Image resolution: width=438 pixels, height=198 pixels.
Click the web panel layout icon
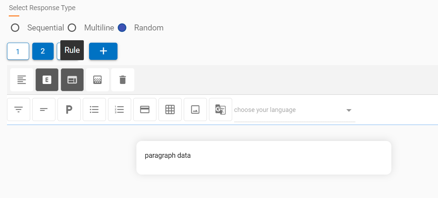(72, 80)
